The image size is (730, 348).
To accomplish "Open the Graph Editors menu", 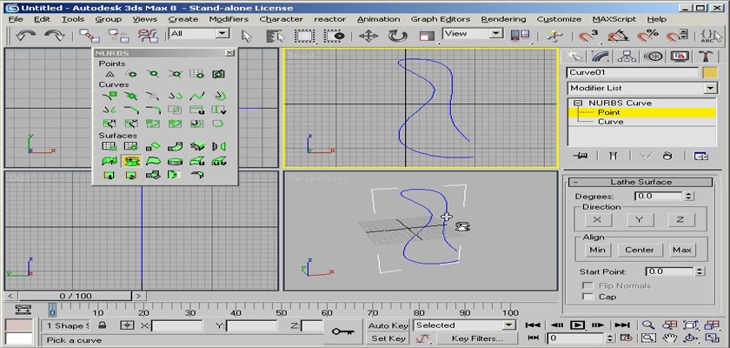I will [441, 19].
